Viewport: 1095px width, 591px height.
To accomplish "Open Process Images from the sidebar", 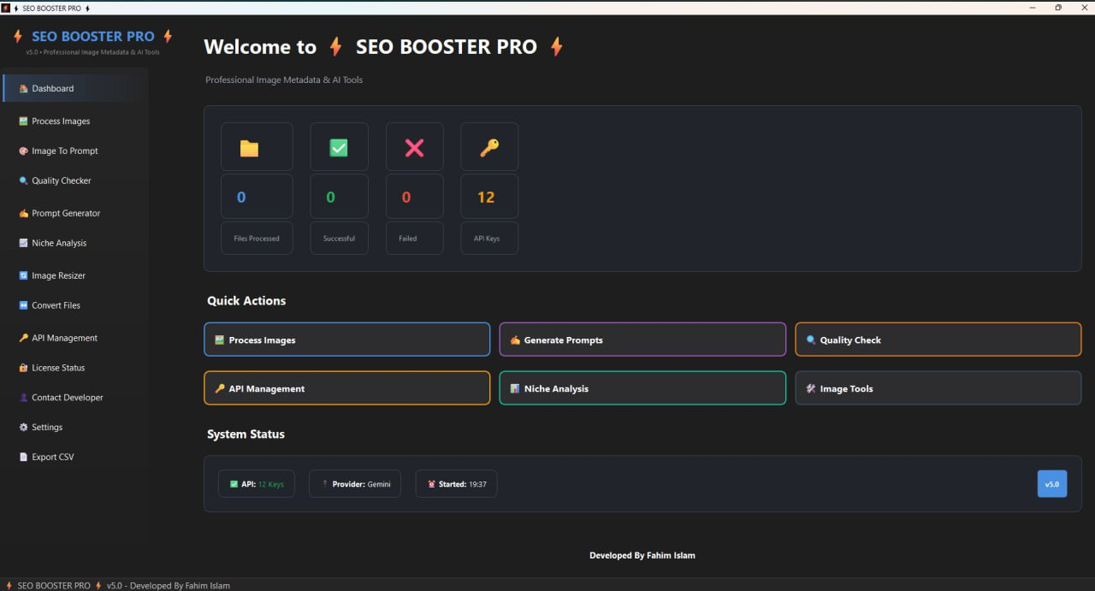I will [x=60, y=121].
